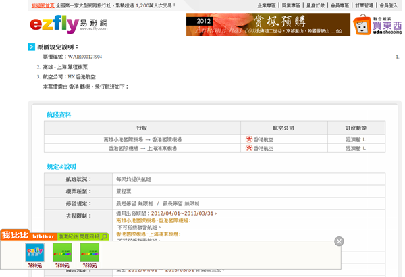Image resolution: width=405 pixels, height=277 pixels.
Task: Click the third green 7580元 thumbnail
Action: (x=89, y=253)
